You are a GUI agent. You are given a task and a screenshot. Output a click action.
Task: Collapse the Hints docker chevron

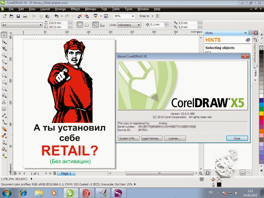(245, 33)
